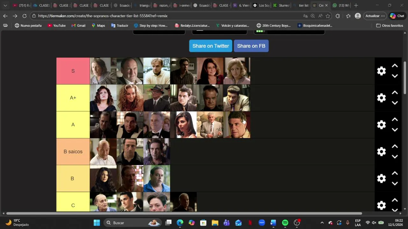Select first character image in S tier
This screenshot has width=408, height=229.
point(103,71)
